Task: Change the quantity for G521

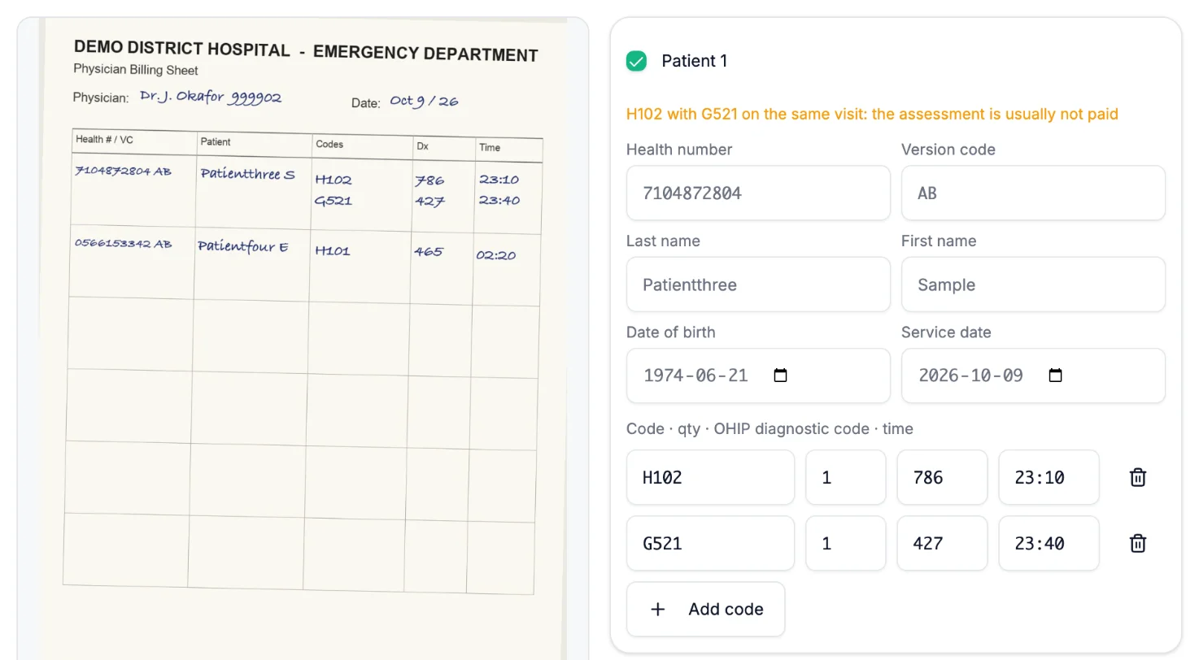Action: 846,543
